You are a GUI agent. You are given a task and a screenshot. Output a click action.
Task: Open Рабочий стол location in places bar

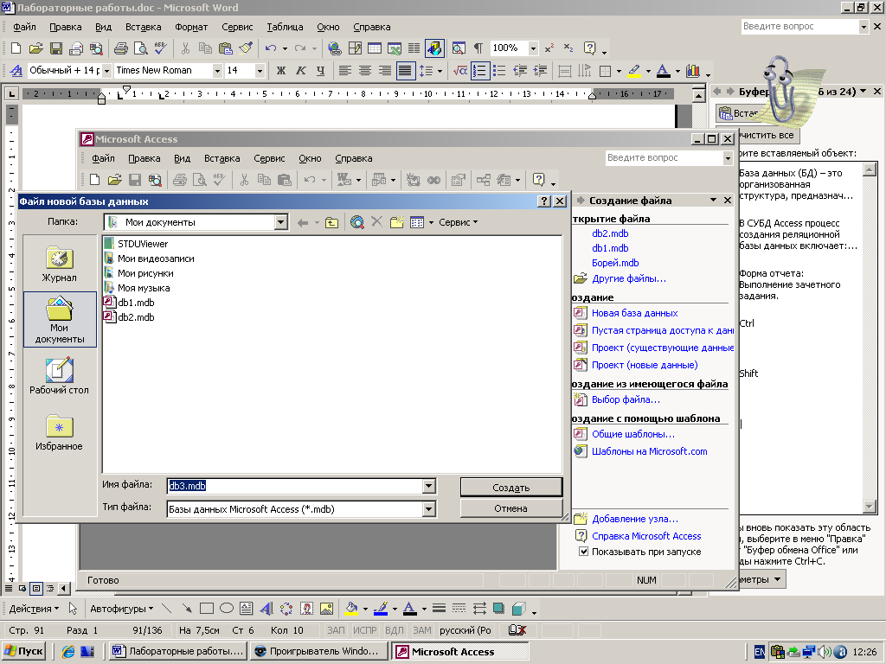(60, 375)
